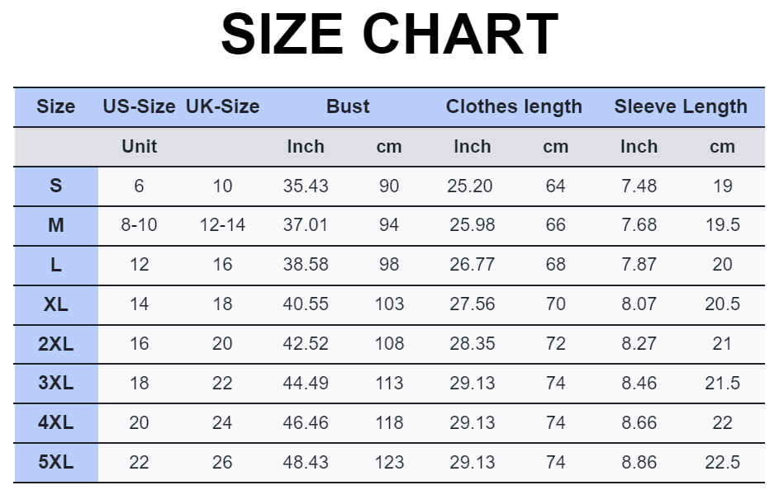This screenshot has width=779, height=490.
Task: Click the Sleeve Length header
Action: point(681,106)
